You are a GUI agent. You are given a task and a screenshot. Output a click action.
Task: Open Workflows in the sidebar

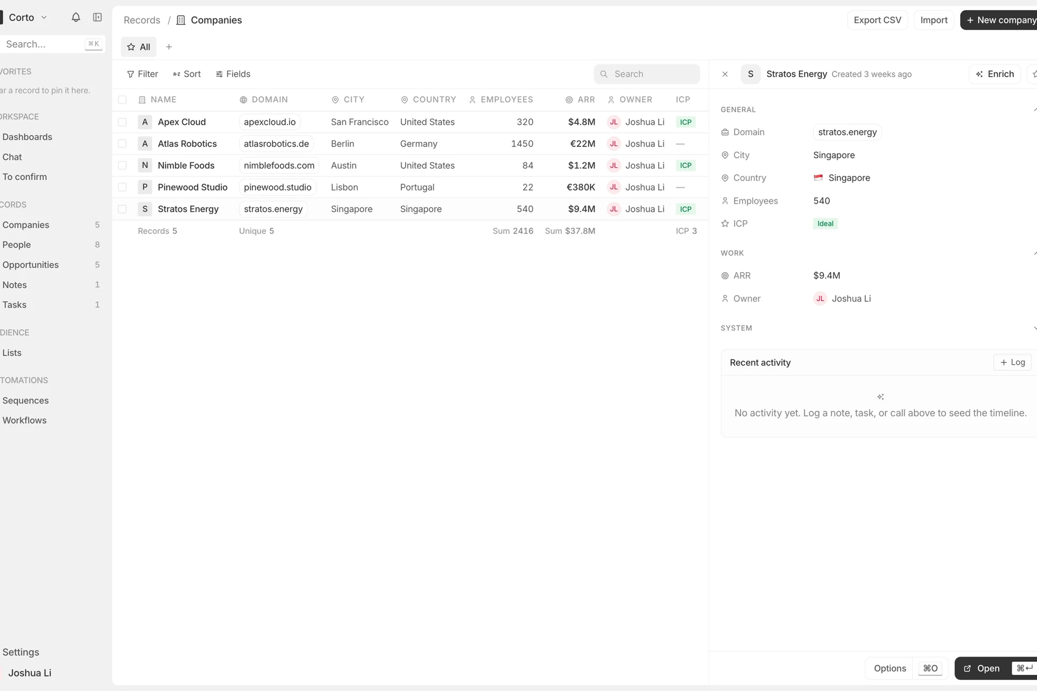pyautogui.click(x=24, y=420)
